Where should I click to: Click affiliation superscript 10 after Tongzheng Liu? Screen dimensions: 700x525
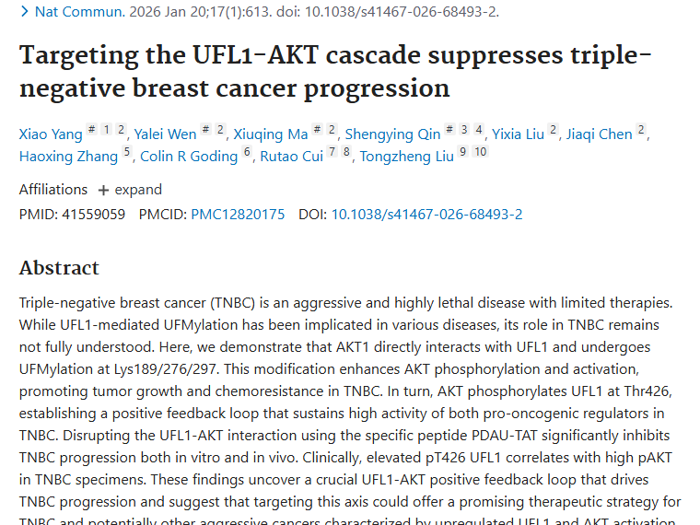point(480,152)
